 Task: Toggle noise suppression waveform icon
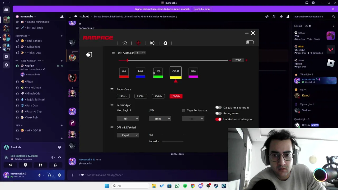coord(53,157)
